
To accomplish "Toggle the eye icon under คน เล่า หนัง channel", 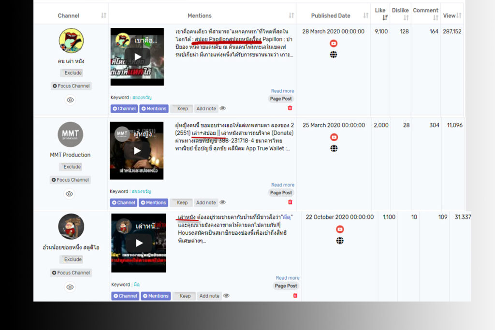I will coord(71,100).
